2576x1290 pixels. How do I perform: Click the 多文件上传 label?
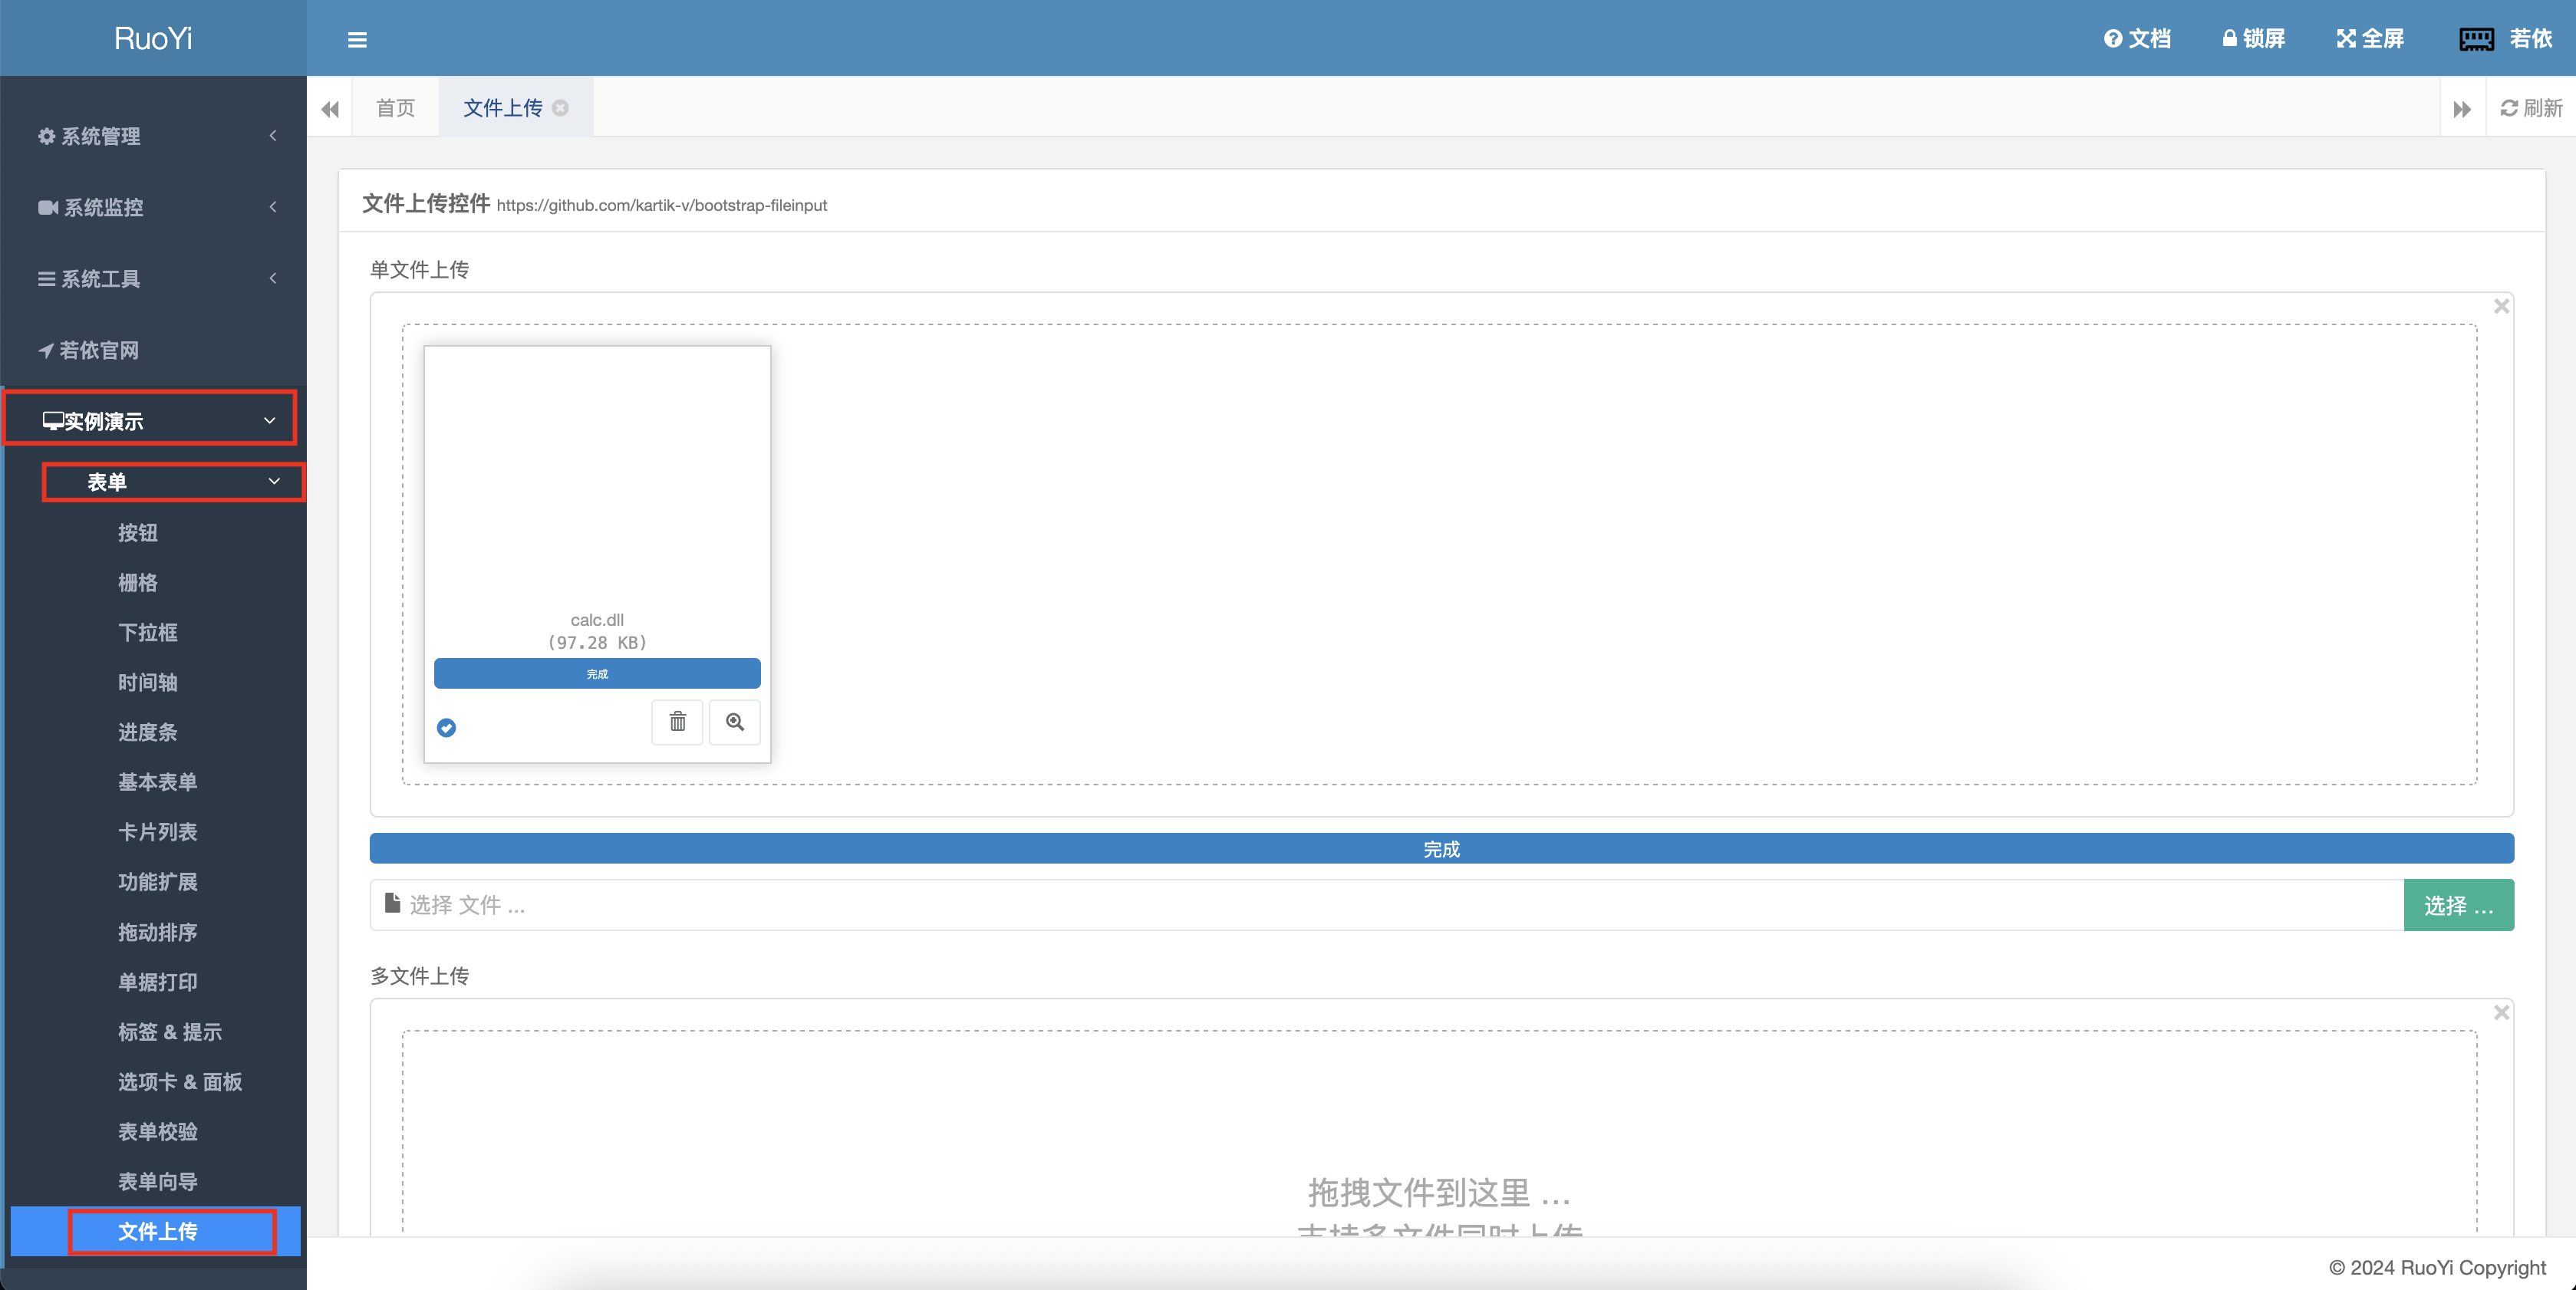[x=419, y=976]
